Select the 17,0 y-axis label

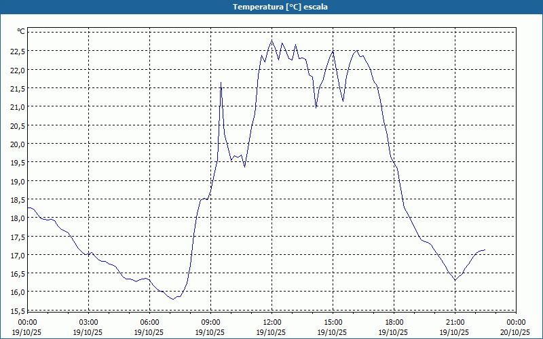coord(17,255)
